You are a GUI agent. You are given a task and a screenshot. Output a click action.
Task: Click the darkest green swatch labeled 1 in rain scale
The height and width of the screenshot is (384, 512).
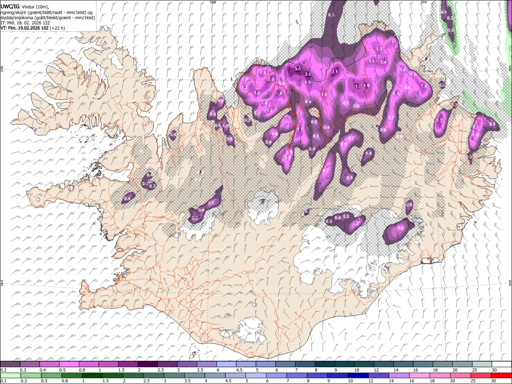click(92, 375)
